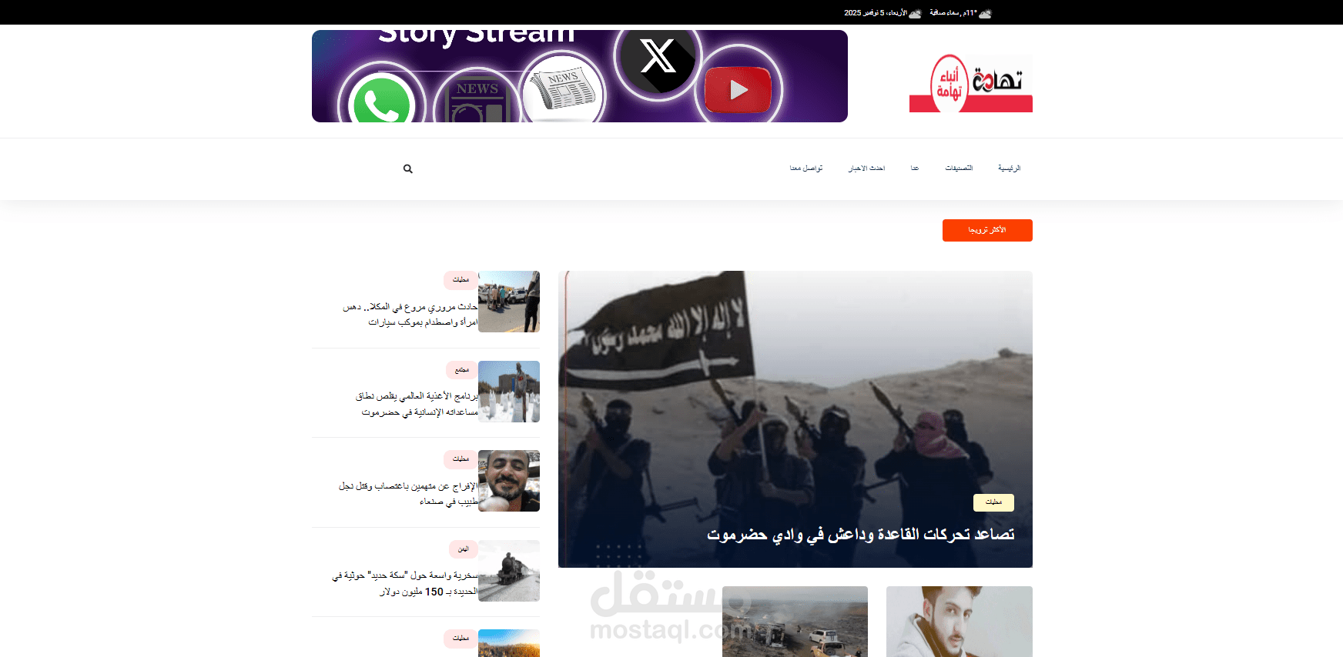Screen dimensions: 1343x657
Task: Click the محليات tag above the traffic accident story
Action: [461, 280]
